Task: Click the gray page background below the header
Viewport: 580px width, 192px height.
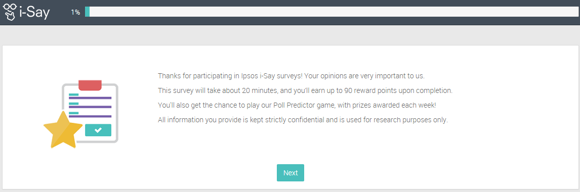Action: [x=290, y=35]
